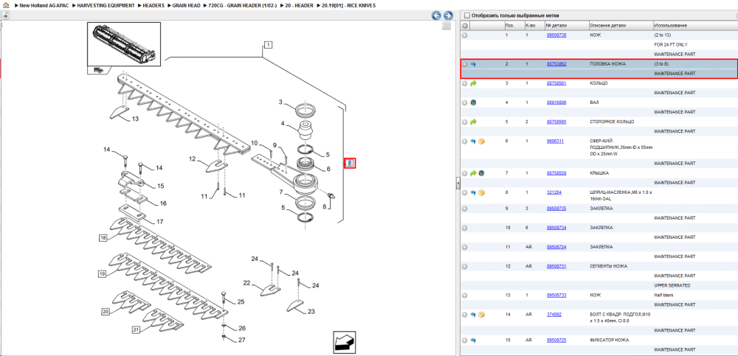The image size is (738, 356).
Task: Click boxed callout 19 in the diagram
Action: click(x=102, y=273)
